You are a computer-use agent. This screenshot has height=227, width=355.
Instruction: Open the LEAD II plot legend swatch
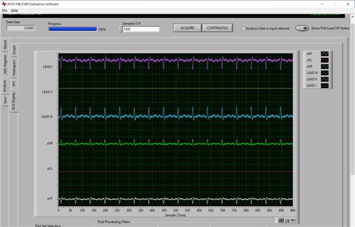325,79
